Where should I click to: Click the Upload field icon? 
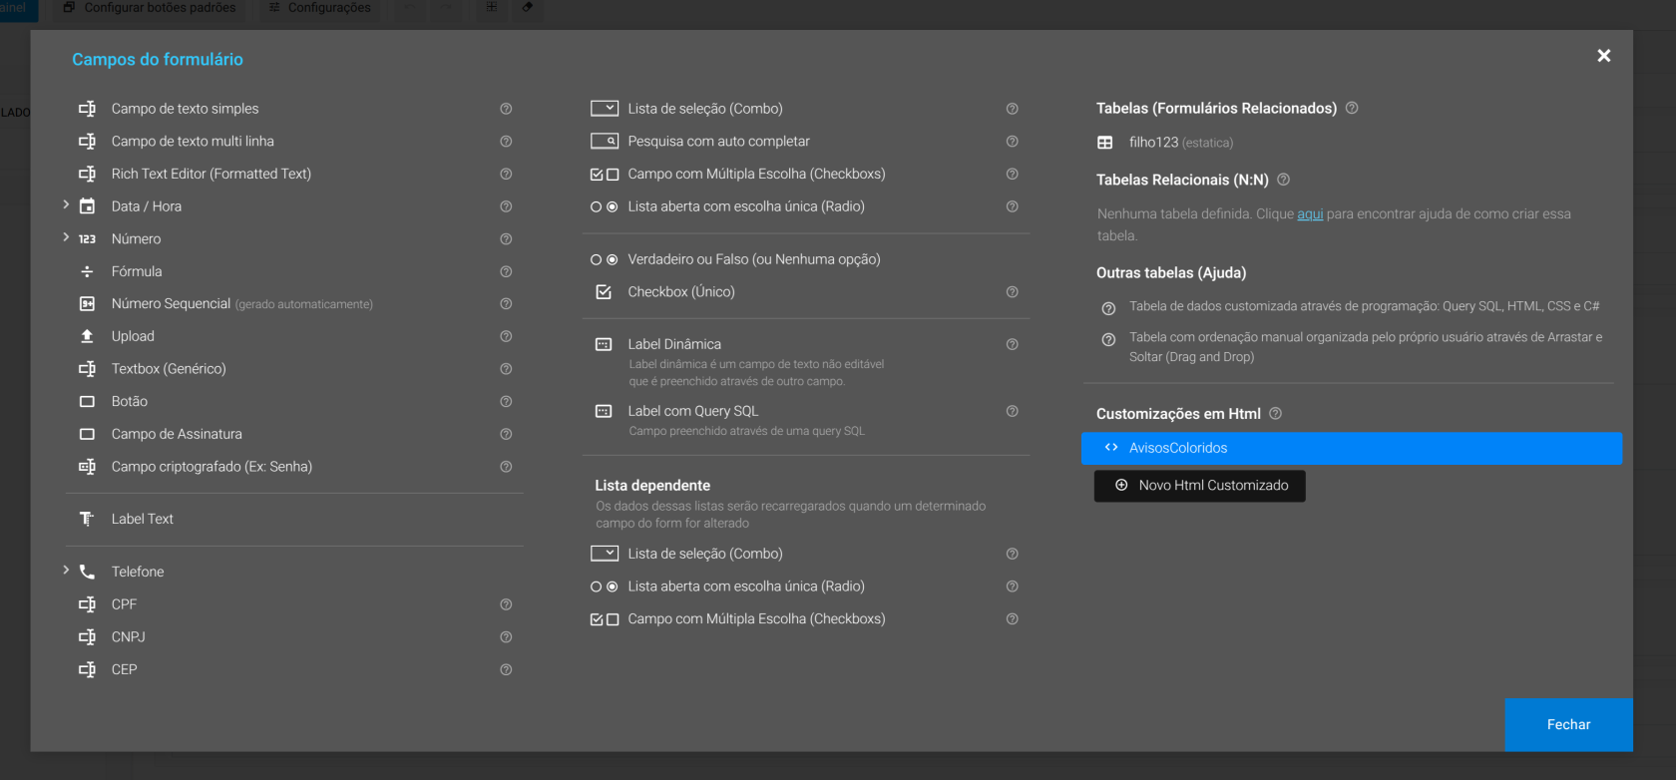[x=87, y=336]
